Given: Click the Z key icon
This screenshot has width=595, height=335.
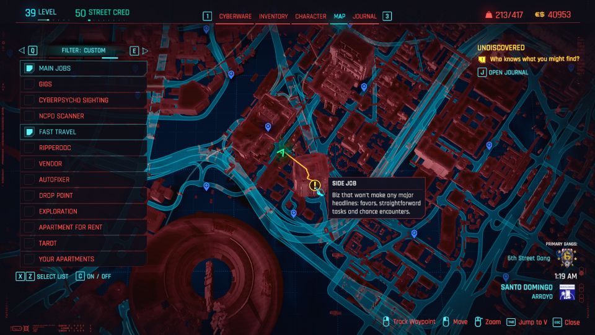Looking at the screenshot, I should pos(30,276).
